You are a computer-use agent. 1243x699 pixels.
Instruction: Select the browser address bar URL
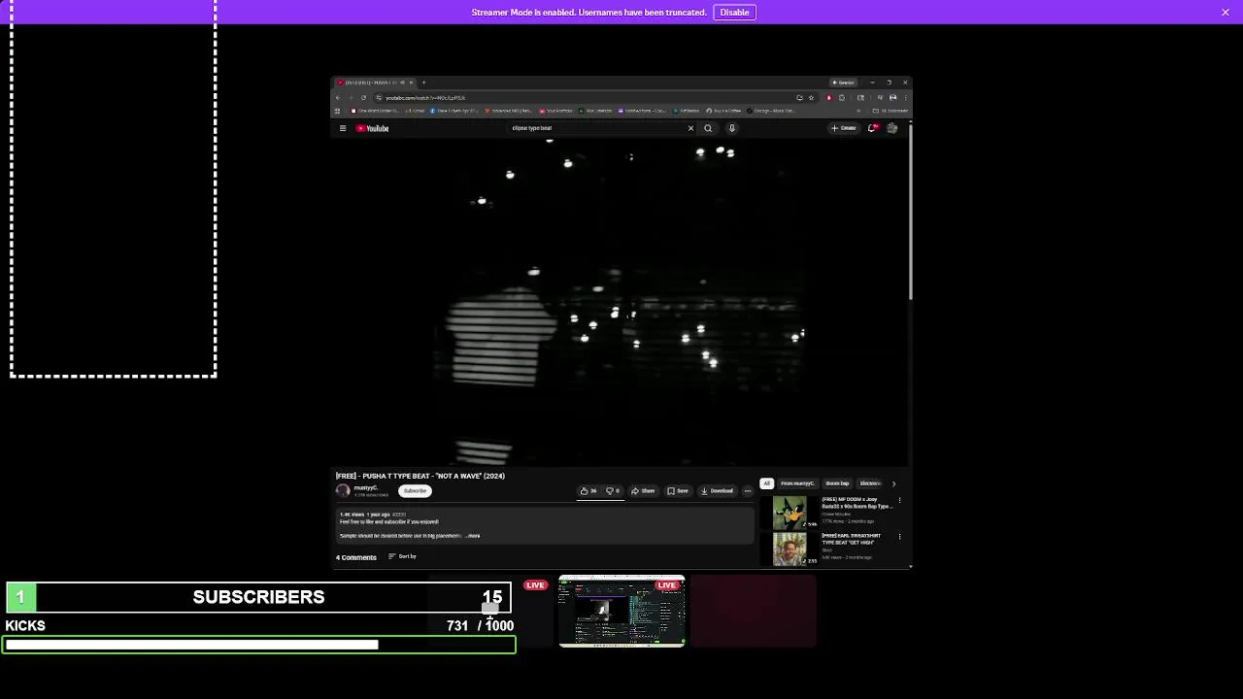pos(425,98)
